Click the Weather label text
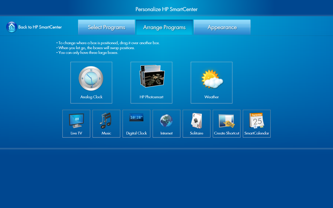The height and width of the screenshot is (208, 333). point(211,97)
